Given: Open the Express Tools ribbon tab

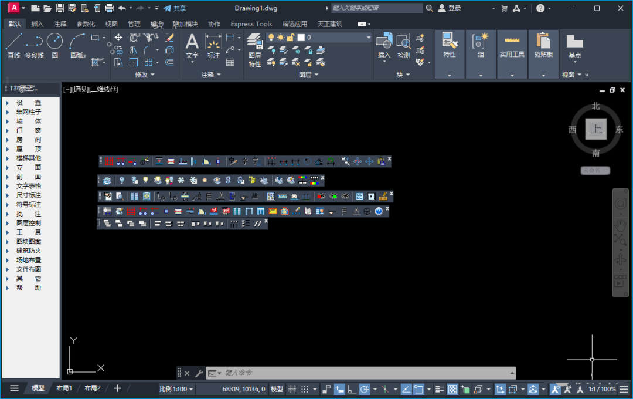Looking at the screenshot, I should (x=251, y=24).
